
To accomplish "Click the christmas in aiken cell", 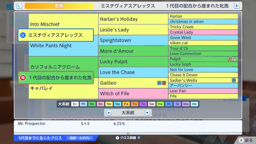I will tap(203, 22).
